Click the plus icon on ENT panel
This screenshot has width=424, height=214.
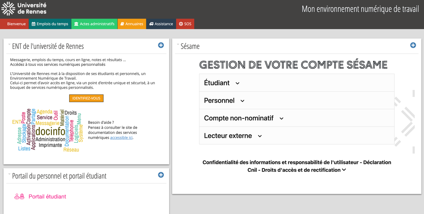pyautogui.click(x=161, y=45)
